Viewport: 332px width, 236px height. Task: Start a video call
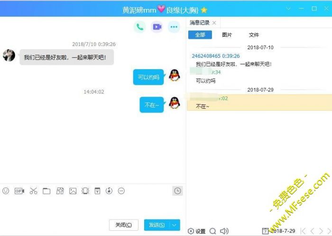[x=157, y=27]
